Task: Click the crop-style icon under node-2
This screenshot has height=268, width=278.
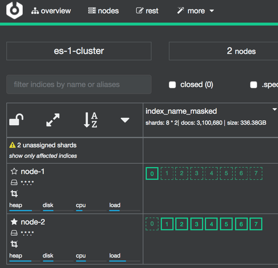Action: pyautogui.click(x=14, y=244)
